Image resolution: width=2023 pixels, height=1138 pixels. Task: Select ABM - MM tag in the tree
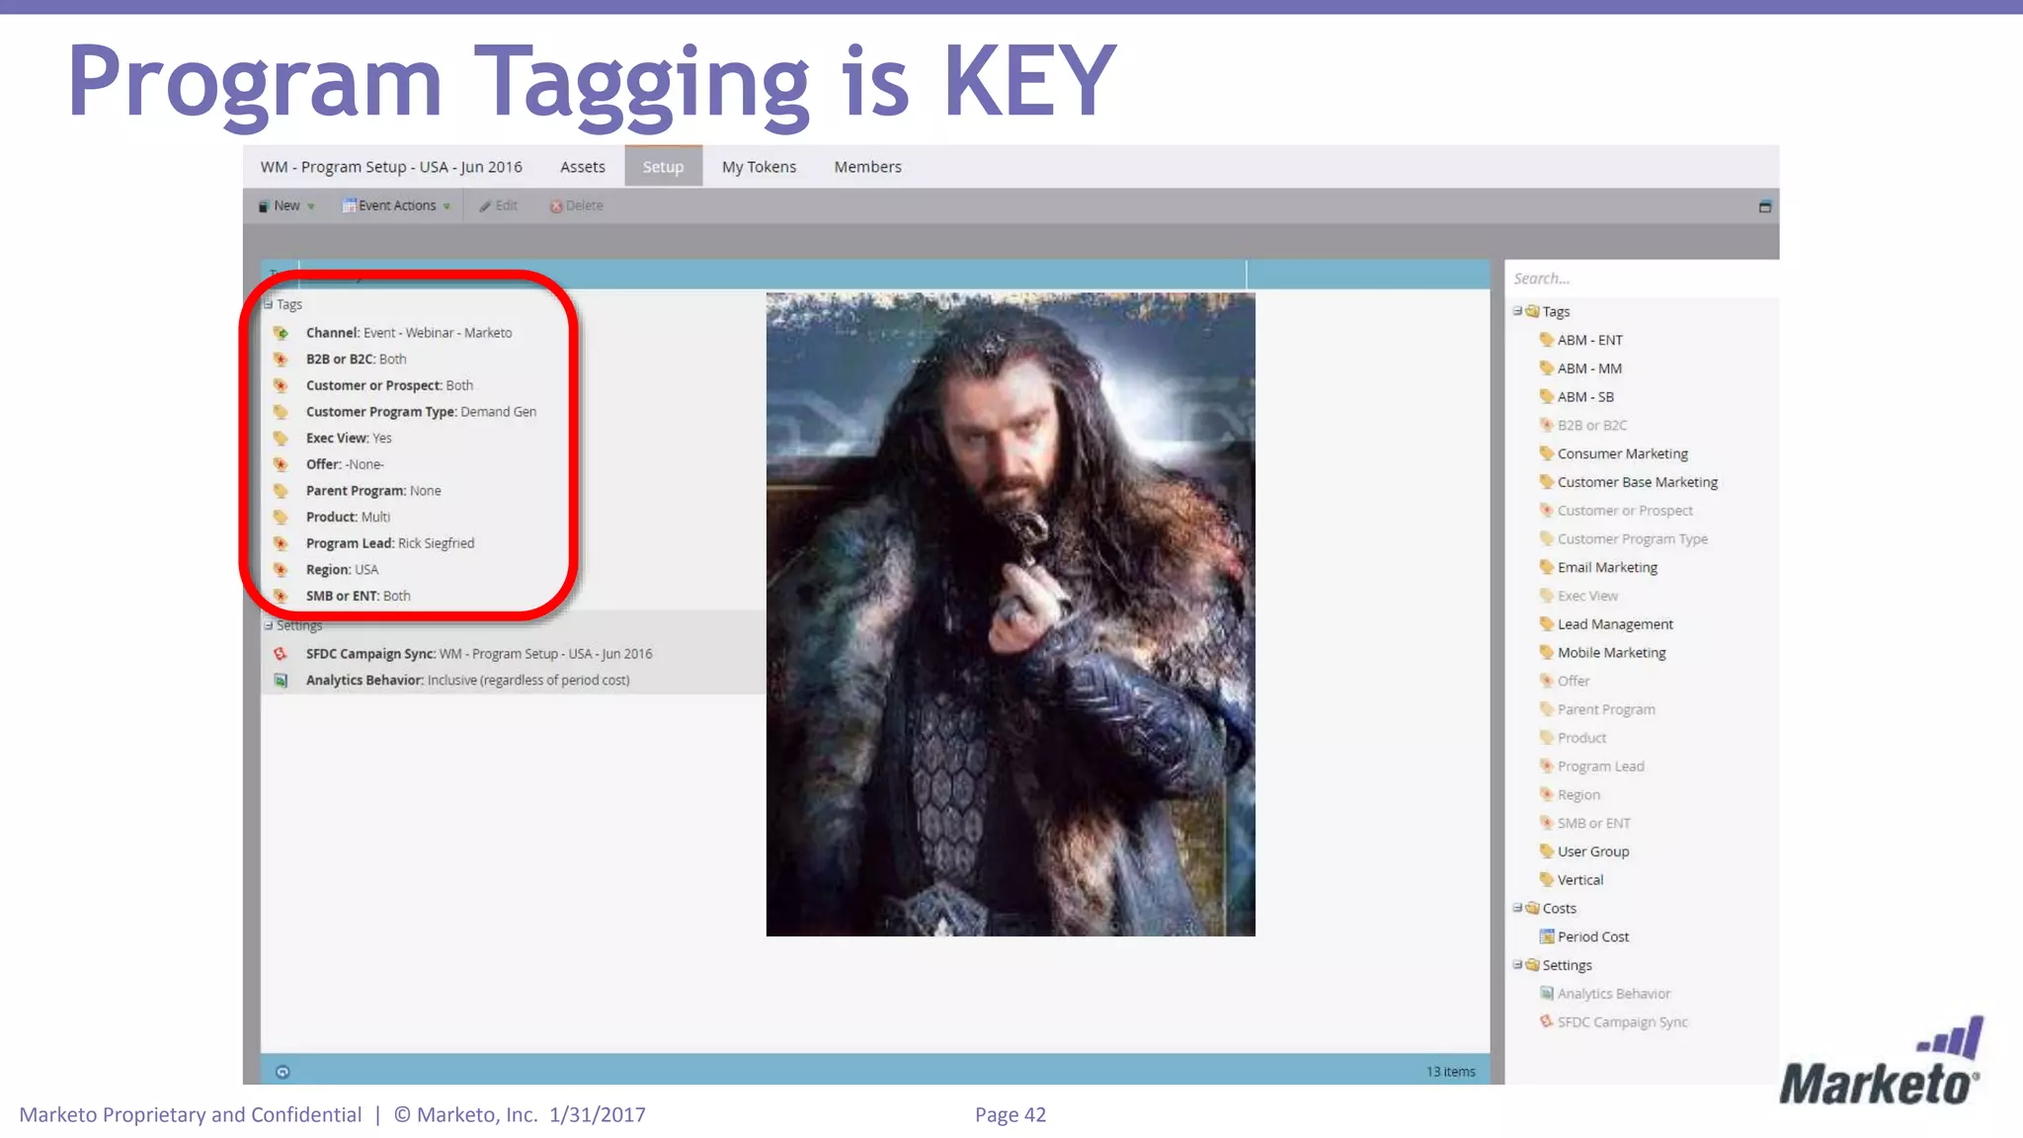[1589, 368]
